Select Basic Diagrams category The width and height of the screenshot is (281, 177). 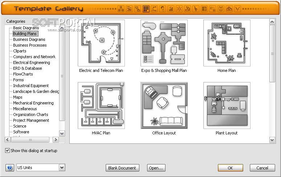tap(26, 28)
